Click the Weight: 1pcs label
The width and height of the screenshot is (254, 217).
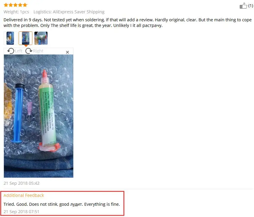pos(16,12)
